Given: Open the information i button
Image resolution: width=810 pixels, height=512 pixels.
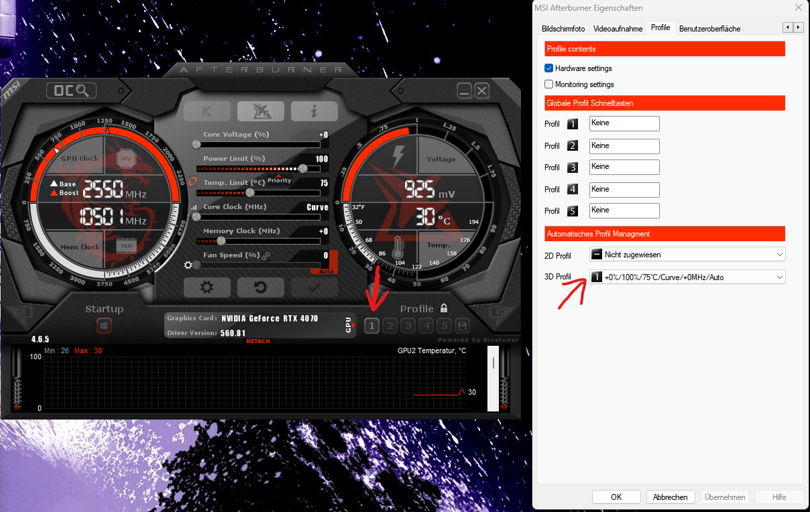Looking at the screenshot, I should (x=314, y=111).
